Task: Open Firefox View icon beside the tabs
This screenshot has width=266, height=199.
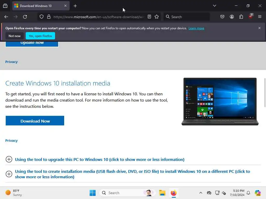Action: [x=5, y=6]
